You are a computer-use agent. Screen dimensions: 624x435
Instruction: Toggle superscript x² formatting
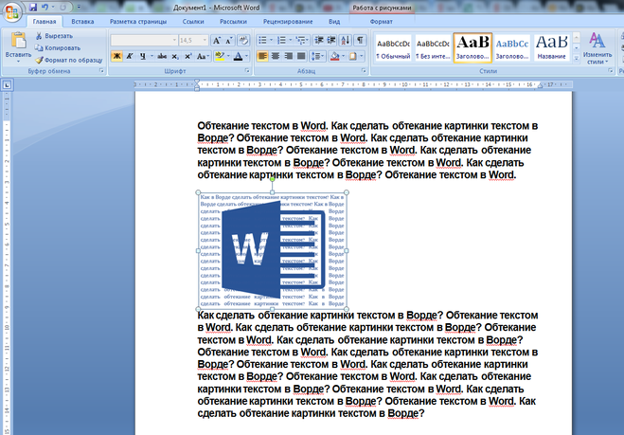pos(188,56)
